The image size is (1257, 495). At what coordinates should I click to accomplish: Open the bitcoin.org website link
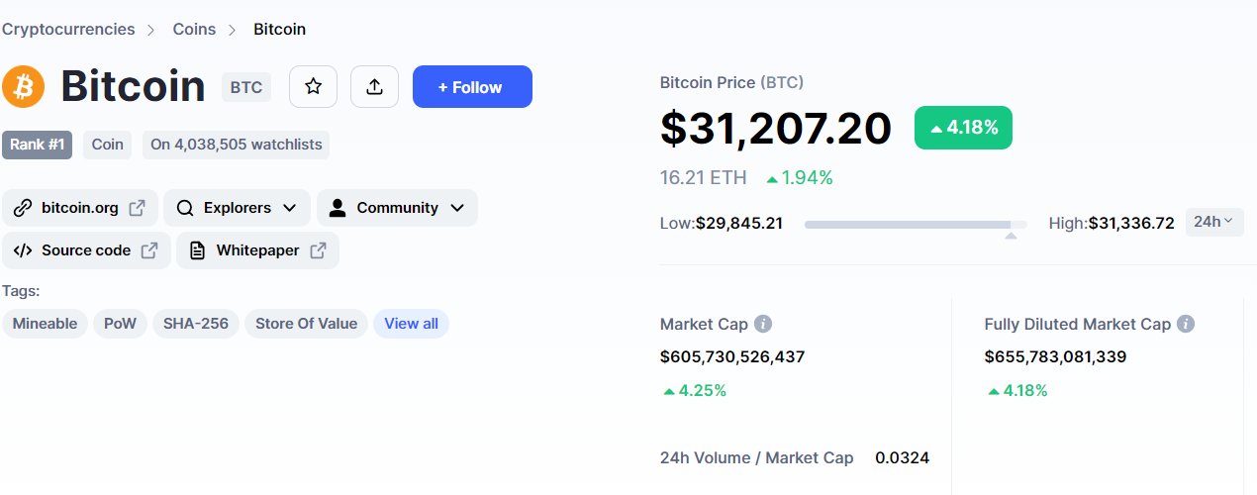79,208
